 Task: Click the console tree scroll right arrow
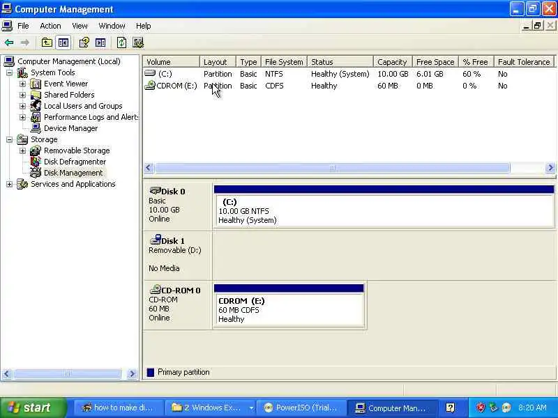pyautogui.click(x=132, y=373)
